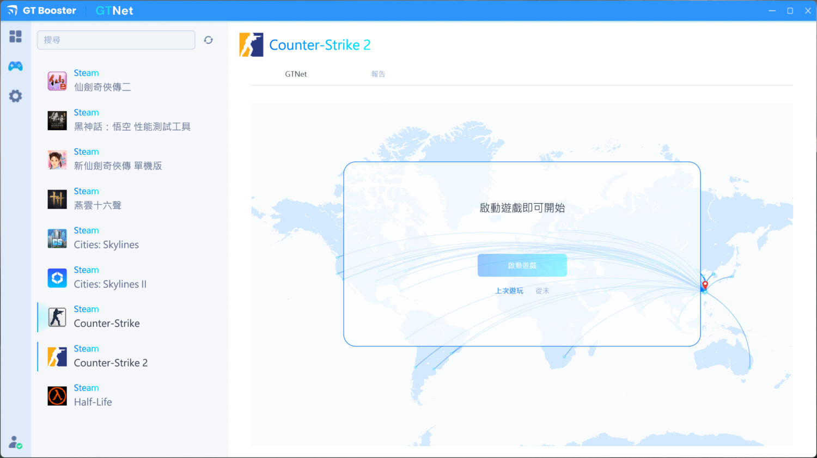Select the 燕雲十六聲 game icon
Viewport: 817px width, 458px height.
coord(57,199)
